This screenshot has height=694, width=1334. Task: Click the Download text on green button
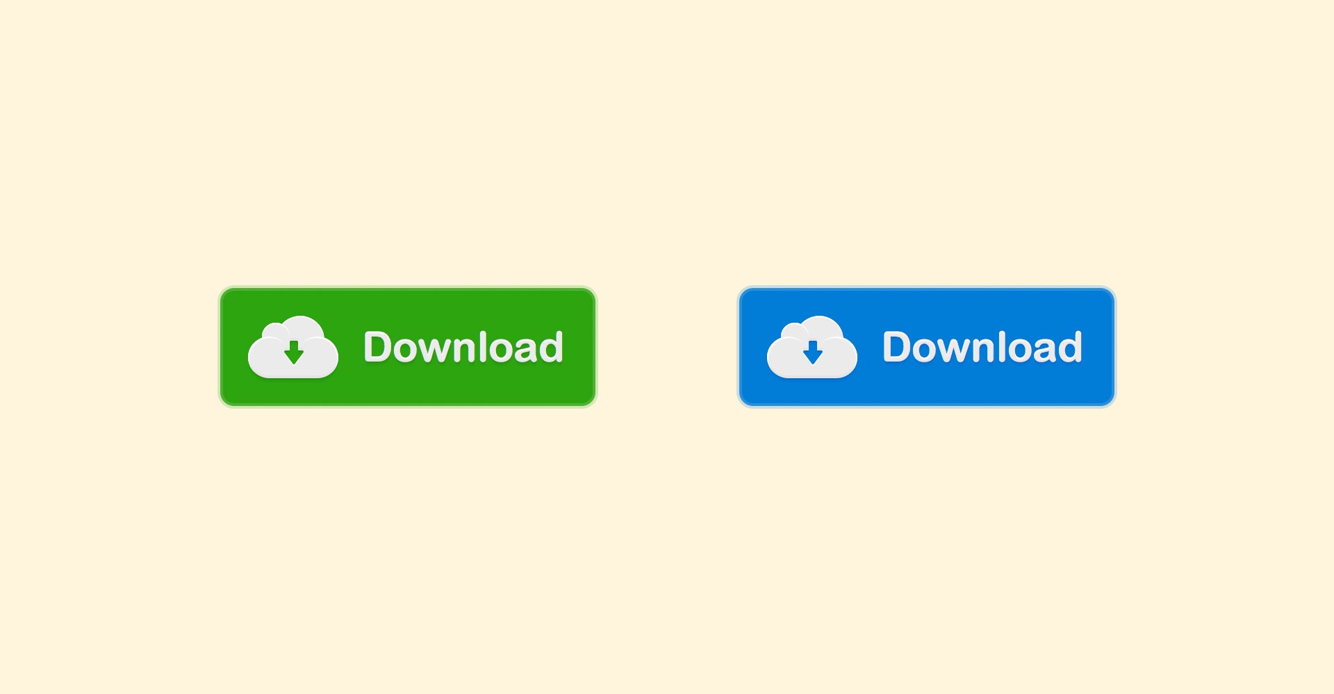[463, 347]
